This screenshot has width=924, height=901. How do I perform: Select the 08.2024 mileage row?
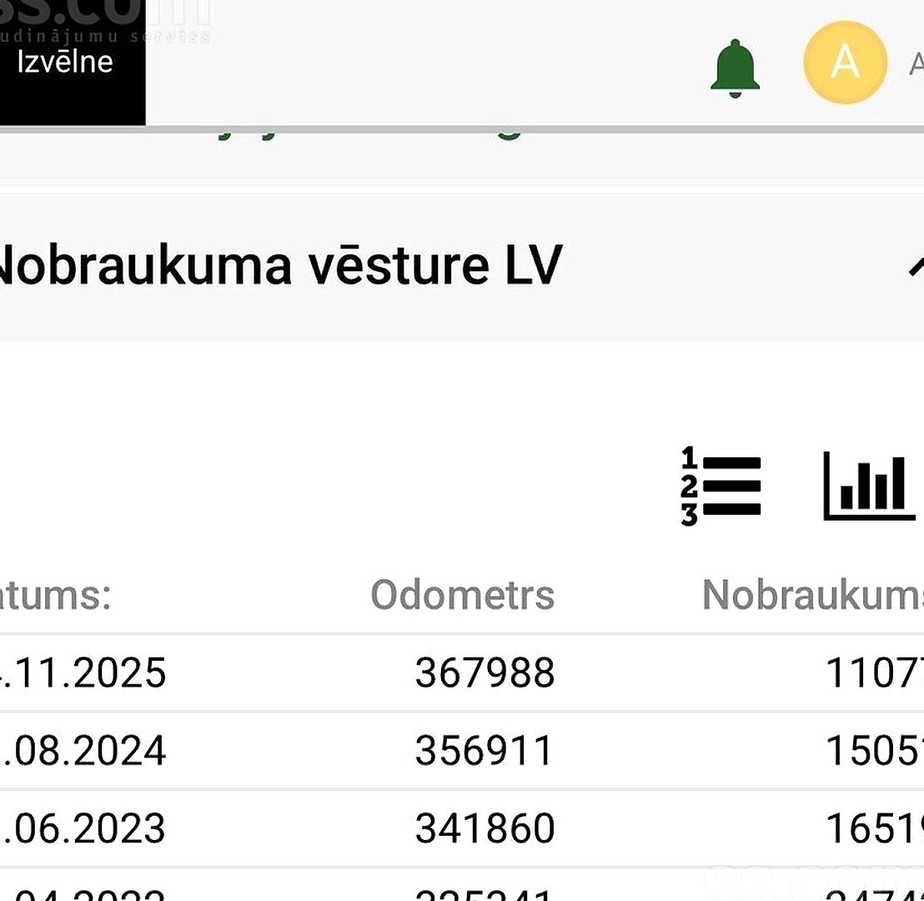coord(462,751)
